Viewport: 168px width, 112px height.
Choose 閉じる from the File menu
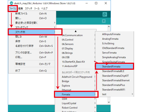(x=32, y=37)
